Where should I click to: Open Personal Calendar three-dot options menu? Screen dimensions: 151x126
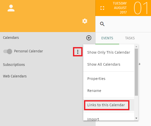pos(78,52)
